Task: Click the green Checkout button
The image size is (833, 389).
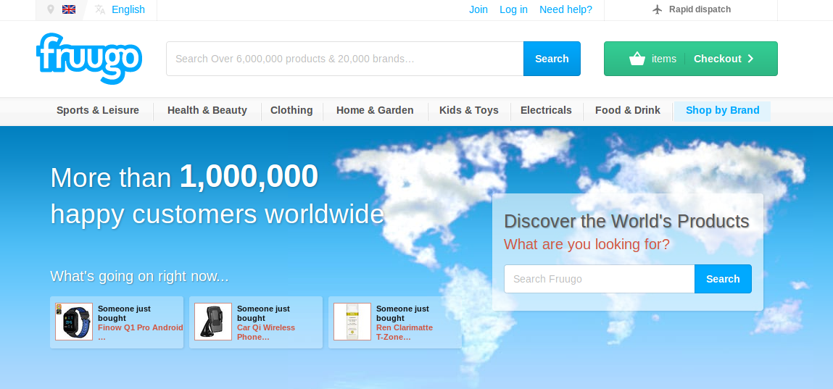Action: coord(691,59)
